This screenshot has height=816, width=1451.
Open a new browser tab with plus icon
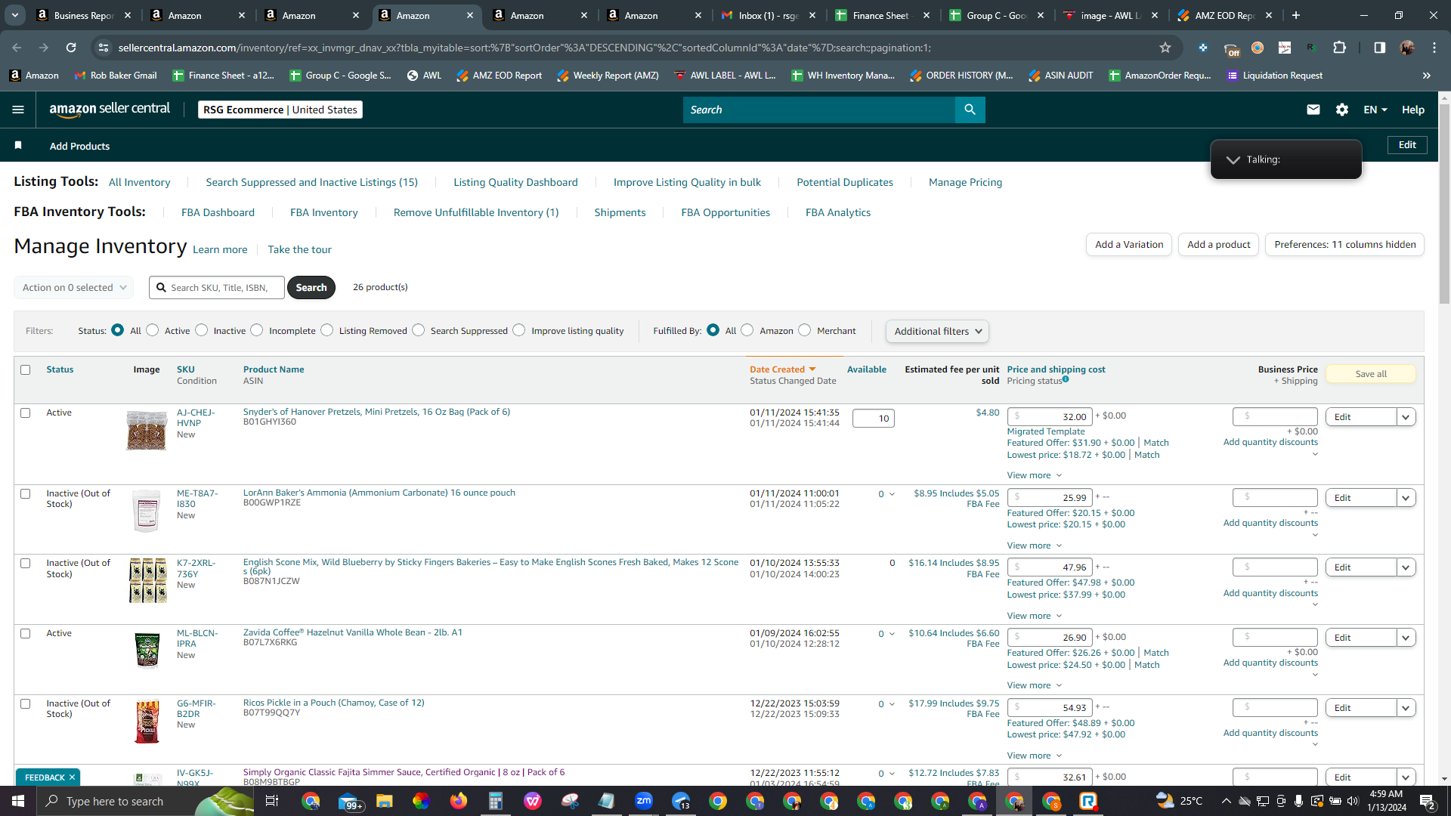click(1296, 15)
